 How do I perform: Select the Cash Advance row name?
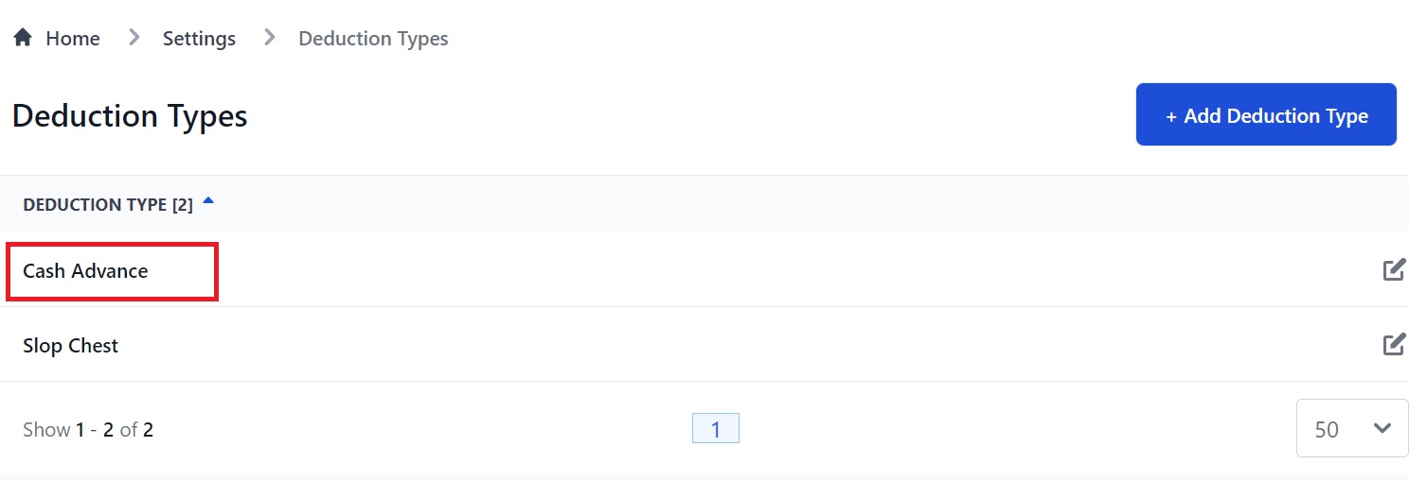tap(85, 271)
